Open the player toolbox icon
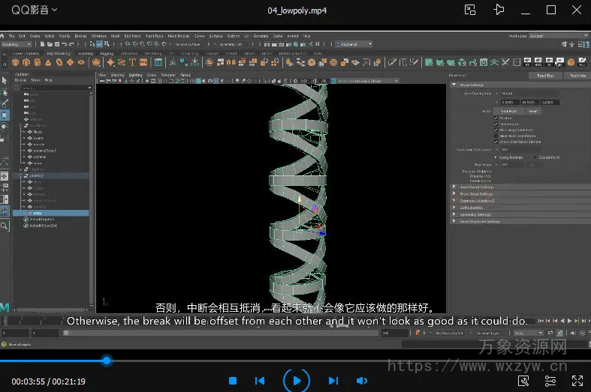This screenshot has height=392, width=591. point(523,381)
